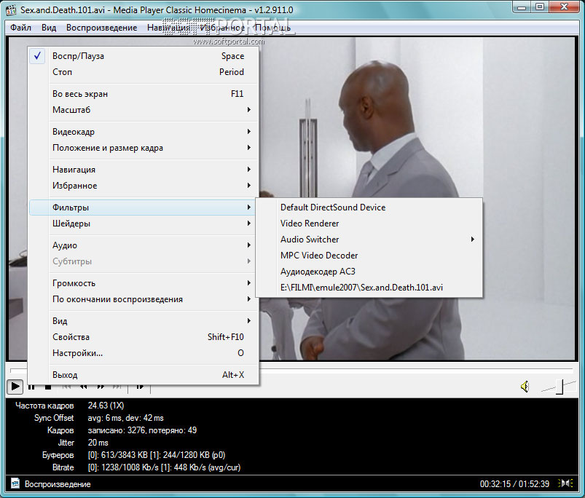Click the status bar icon beside Воспроизведение
The height and width of the screenshot is (498, 585).
(x=15, y=483)
